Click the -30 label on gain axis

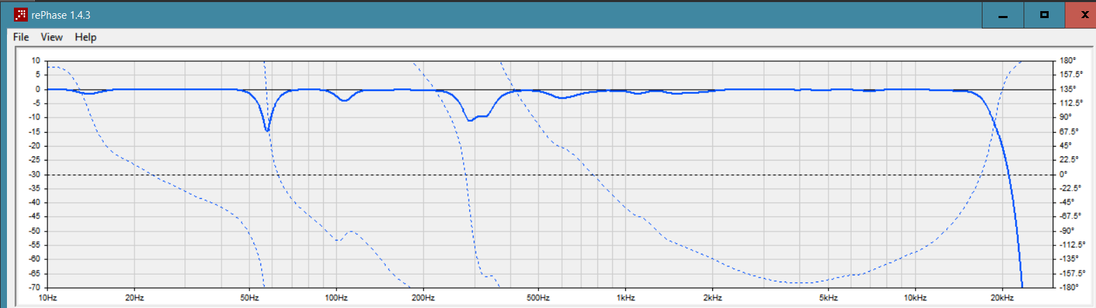click(x=34, y=175)
